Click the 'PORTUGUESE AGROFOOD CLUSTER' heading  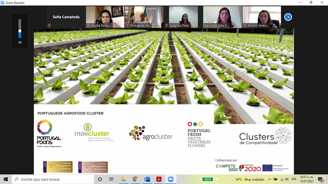70,113
